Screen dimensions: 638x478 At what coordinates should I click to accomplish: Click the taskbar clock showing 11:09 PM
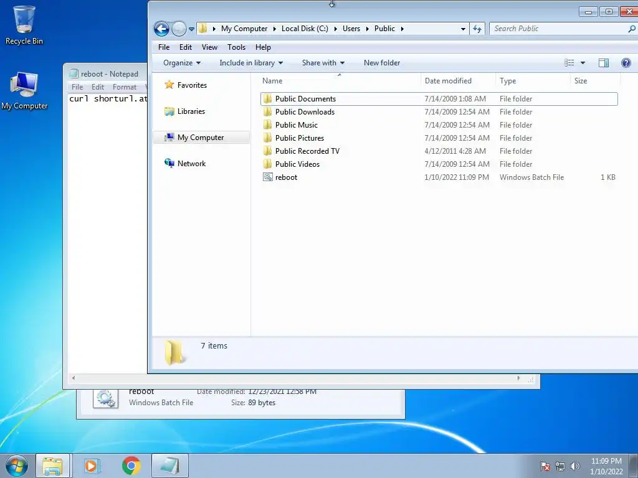point(606,466)
